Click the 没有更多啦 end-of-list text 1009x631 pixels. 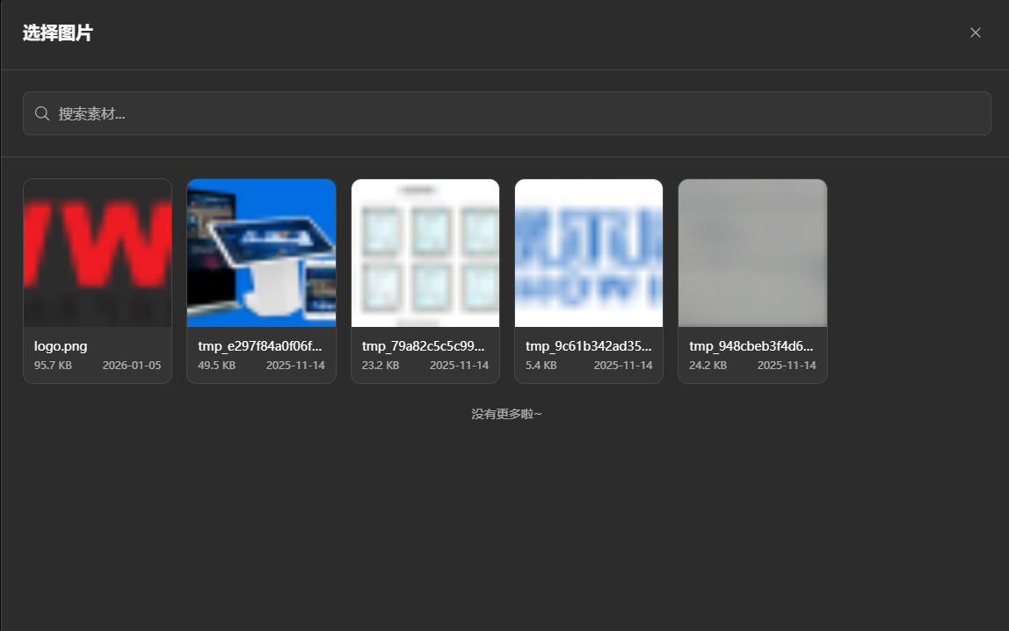click(x=505, y=413)
